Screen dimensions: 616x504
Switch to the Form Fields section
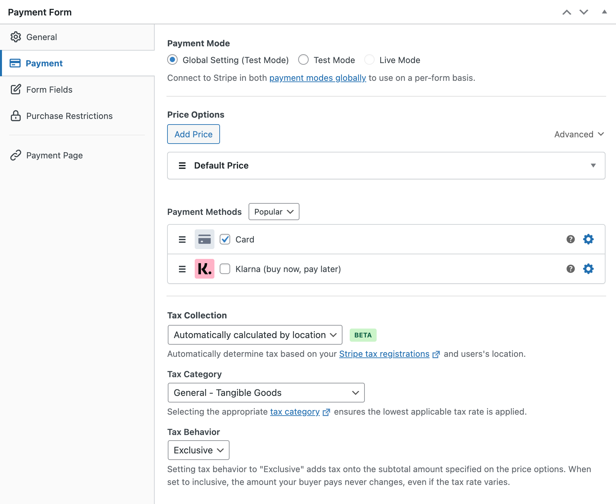click(x=49, y=89)
